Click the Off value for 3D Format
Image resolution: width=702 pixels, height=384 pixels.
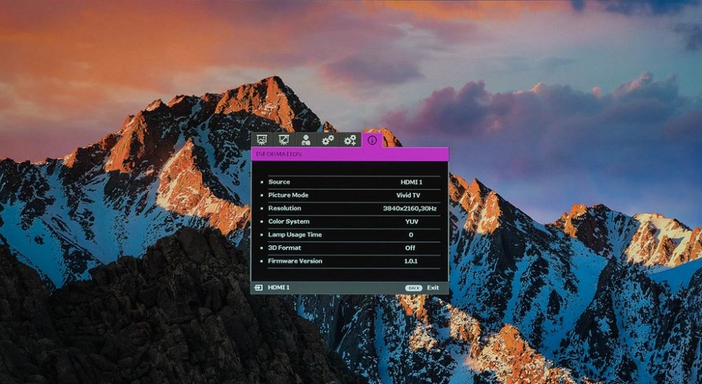tap(410, 248)
